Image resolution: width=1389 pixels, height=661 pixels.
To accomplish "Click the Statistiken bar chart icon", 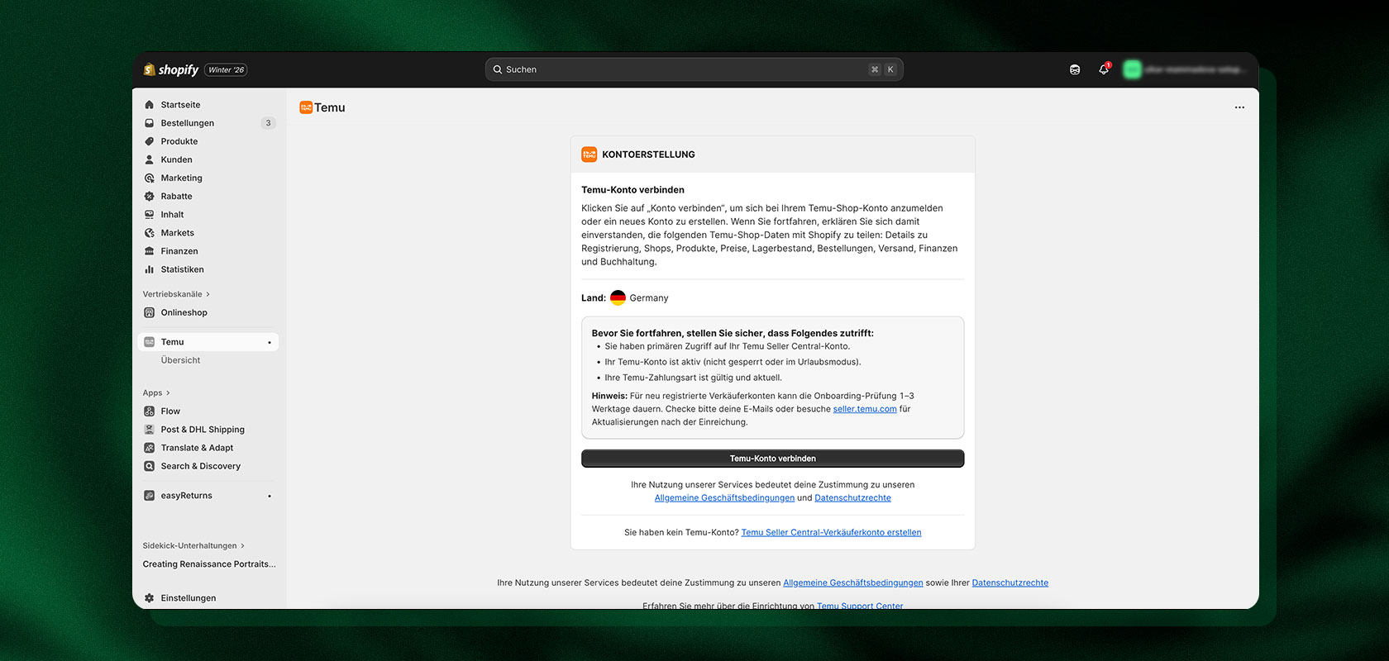I will (x=150, y=269).
